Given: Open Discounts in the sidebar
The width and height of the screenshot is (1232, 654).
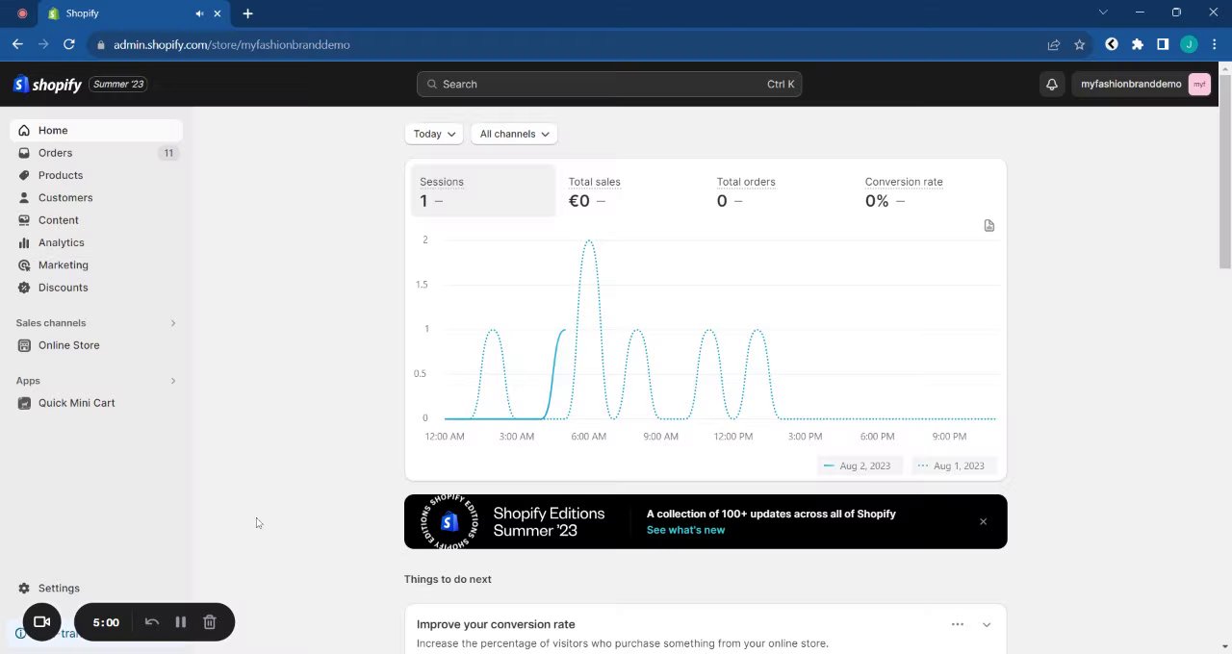Looking at the screenshot, I should [x=64, y=288].
